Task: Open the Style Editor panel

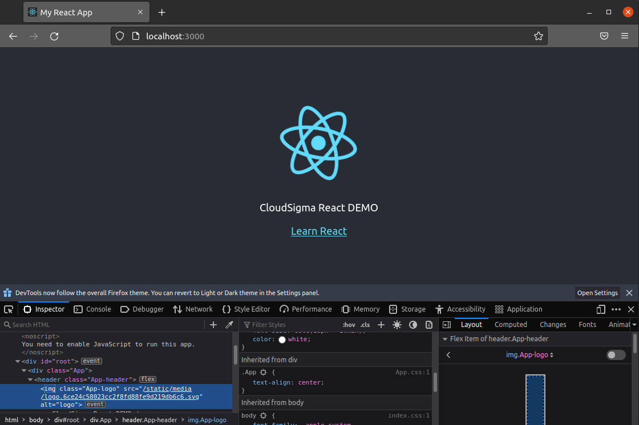Action: click(246, 309)
